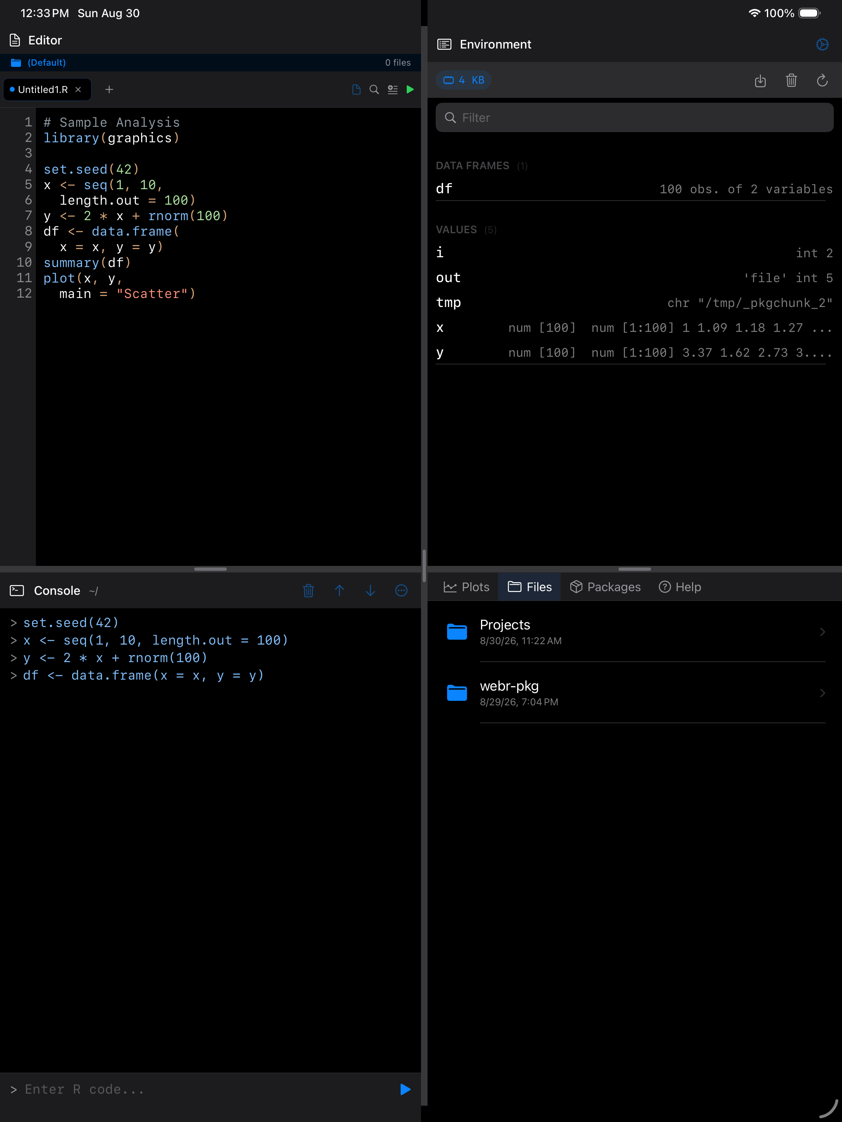Image resolution: width=842 pixels, height=1122 pixels.
Task: Select the Untitled1.R tab
Action: (x=47, y=89)
